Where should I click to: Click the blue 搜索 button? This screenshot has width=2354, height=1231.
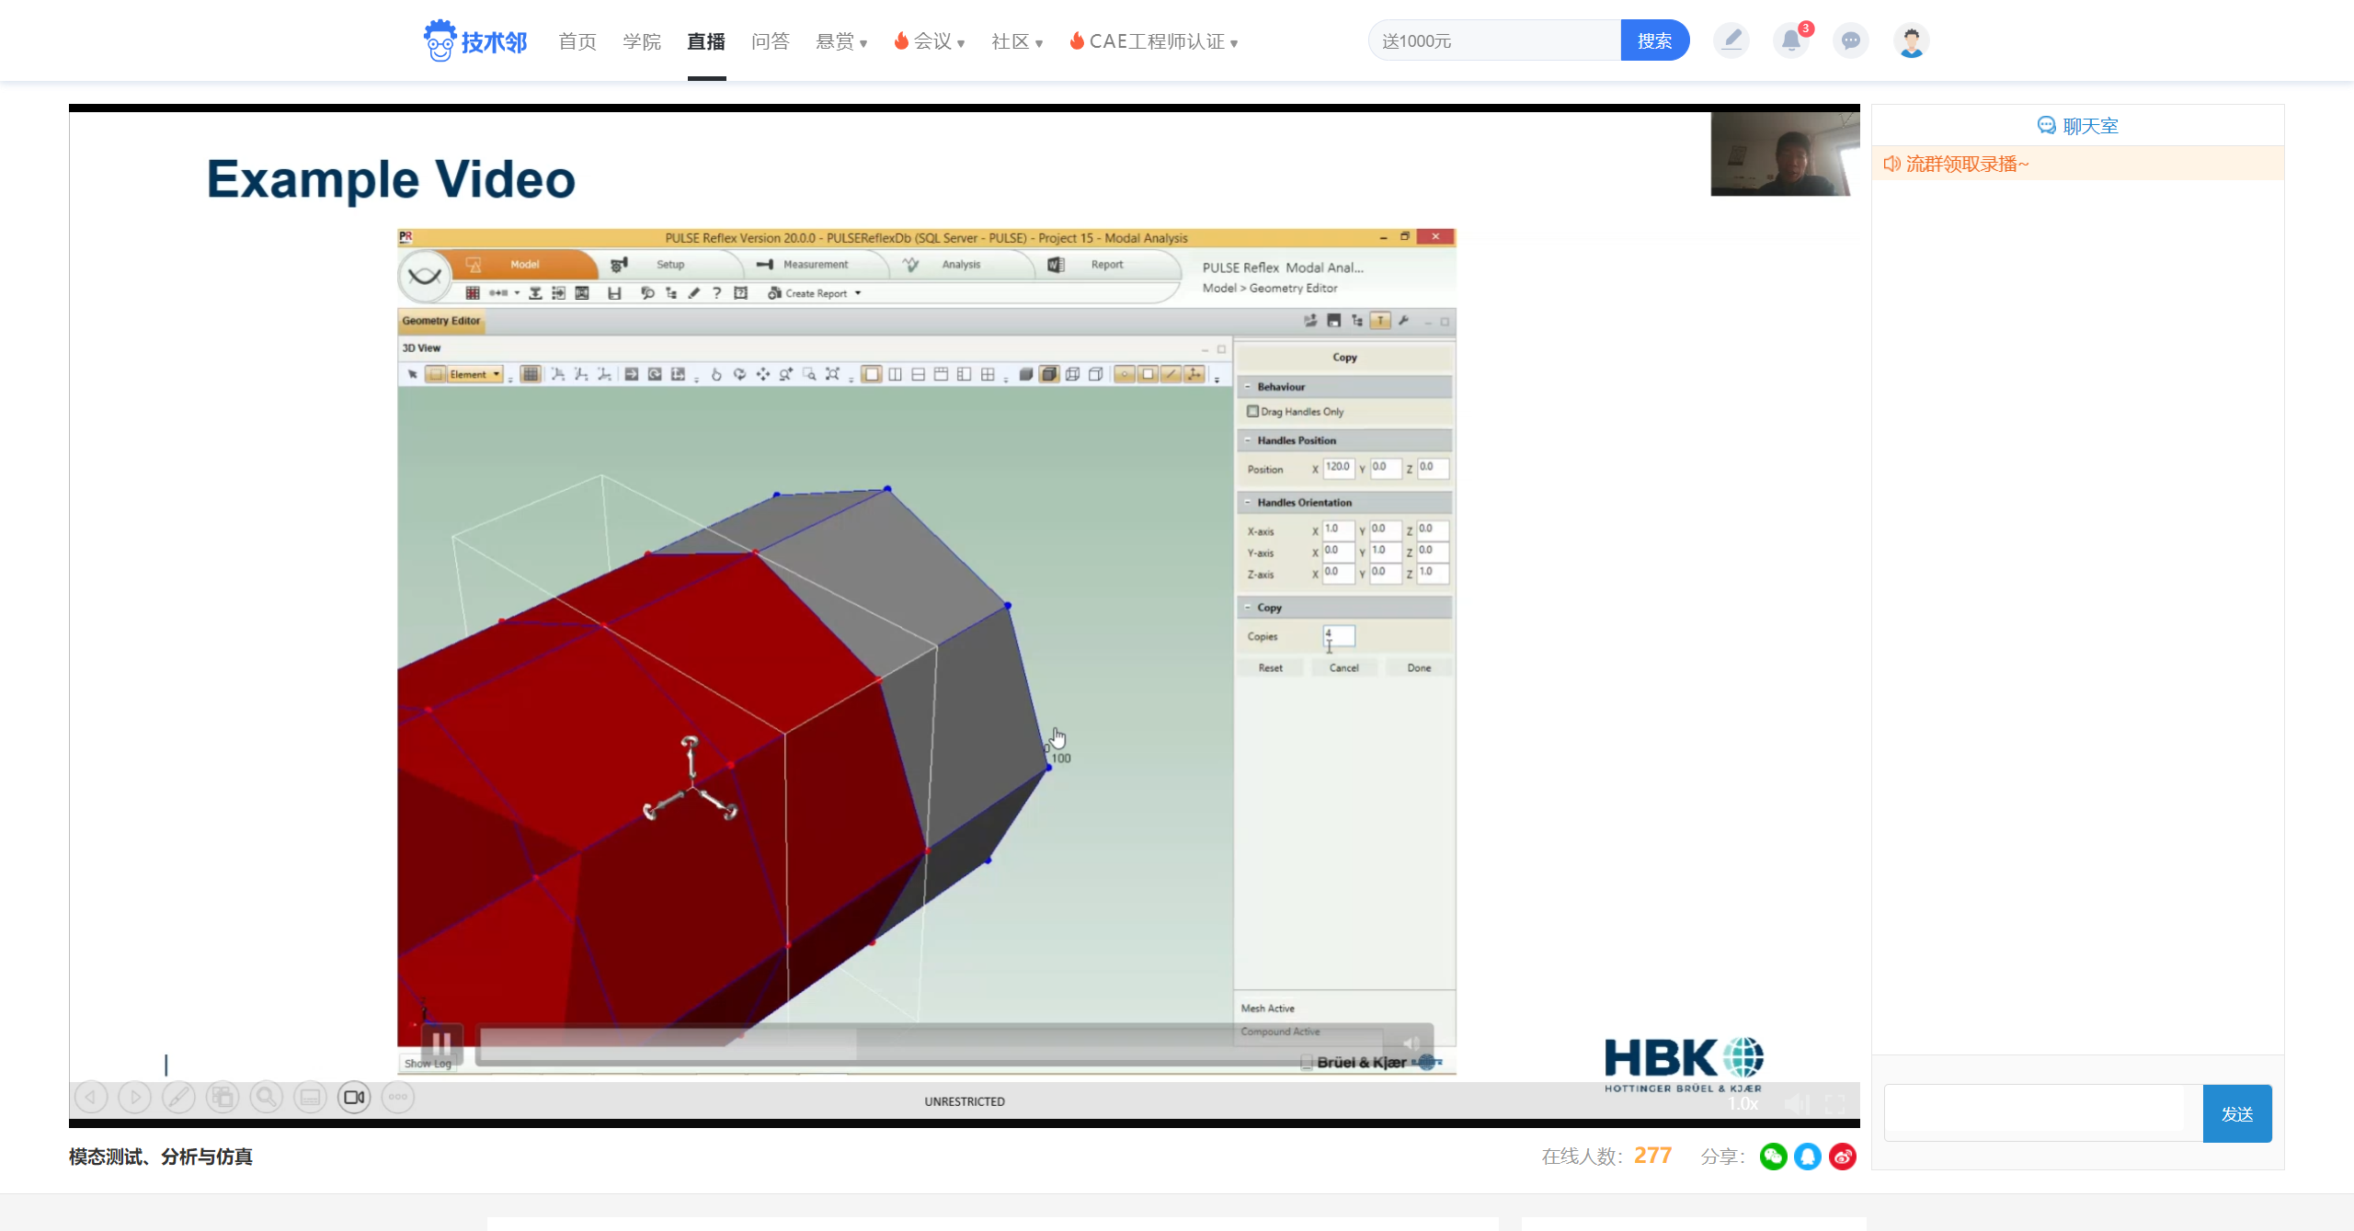tap(1654, 40)
